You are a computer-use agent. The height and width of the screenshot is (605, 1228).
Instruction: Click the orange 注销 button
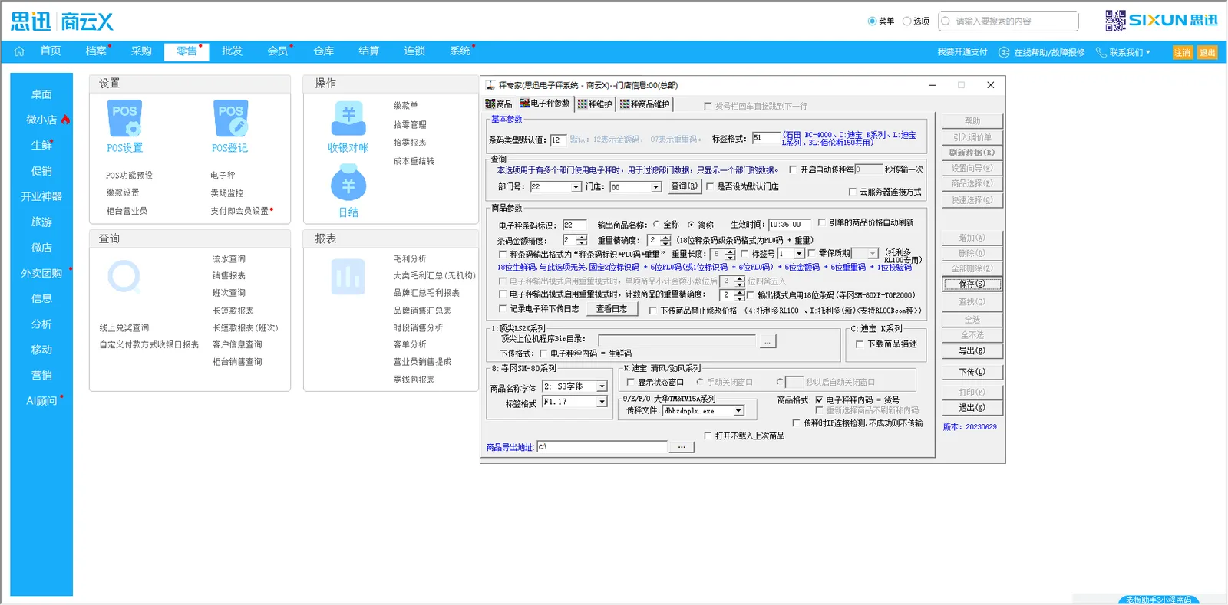point(1182,52)
